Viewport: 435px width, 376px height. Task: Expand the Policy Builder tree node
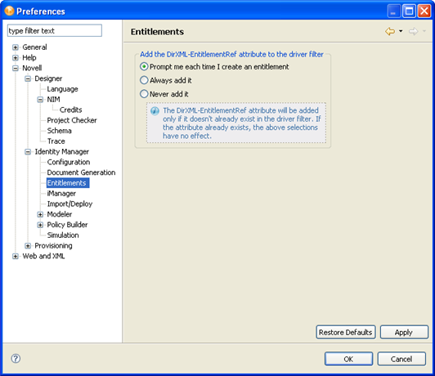coord(40,225)
